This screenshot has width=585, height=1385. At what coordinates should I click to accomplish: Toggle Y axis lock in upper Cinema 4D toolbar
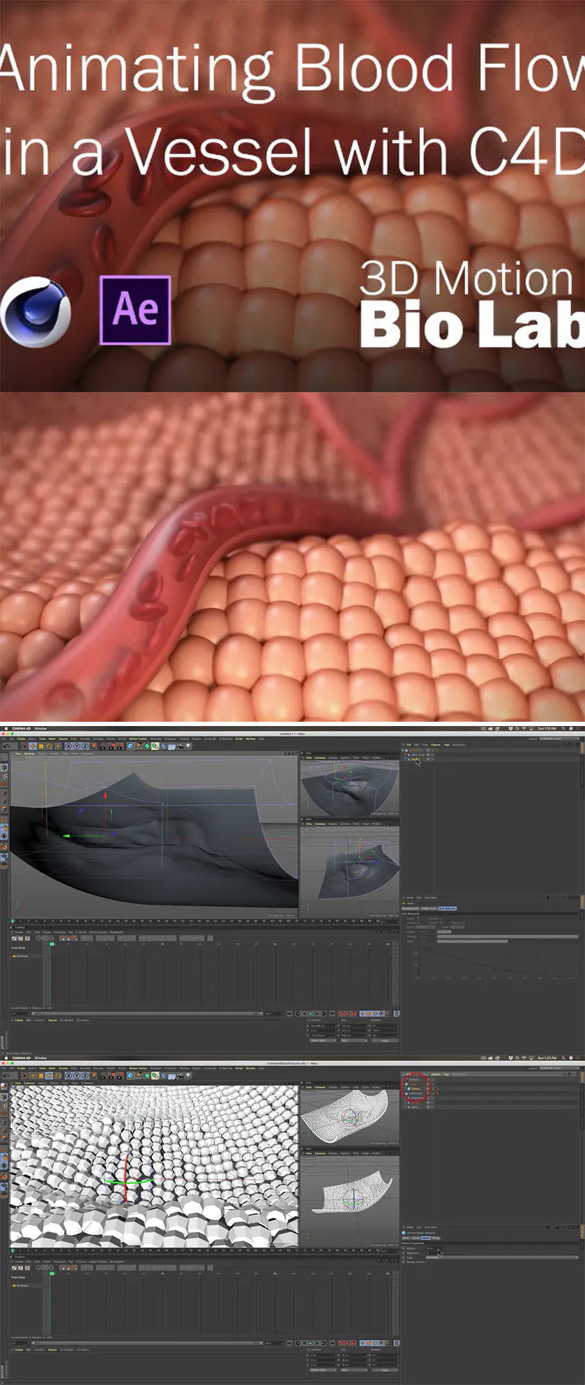pos(75,746)
